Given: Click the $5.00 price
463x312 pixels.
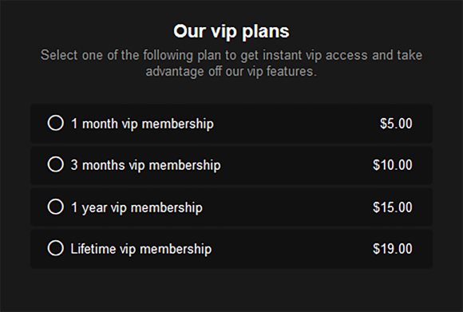Looking at the screenshot, I should (396, 124).
